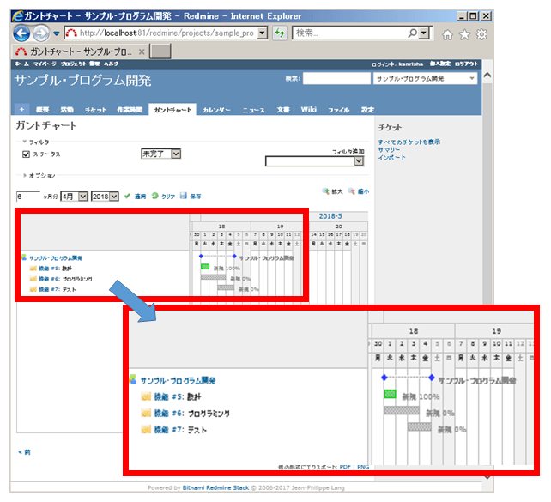Viewport: 551px width, 502px height.
Task: Click the Redmine favicon in address bar
Action: [x=71, y=33]
